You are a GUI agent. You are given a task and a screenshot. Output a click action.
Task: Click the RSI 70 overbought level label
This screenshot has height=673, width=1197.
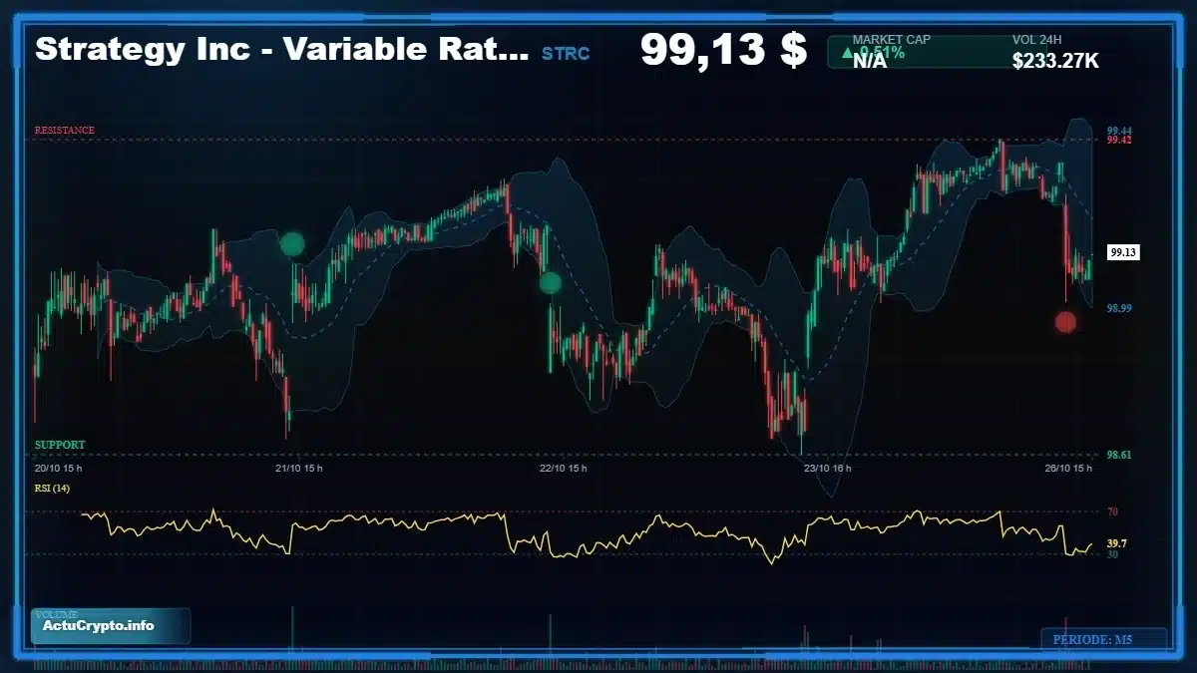coord(1112,512)
